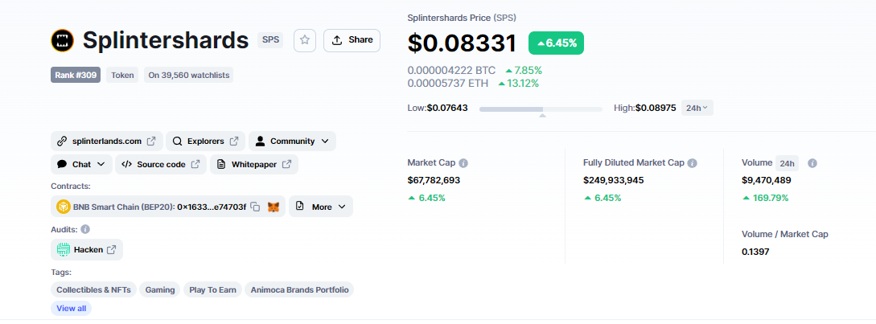
Task: Click the $0.08331 price value
Action: pos(462,43)
